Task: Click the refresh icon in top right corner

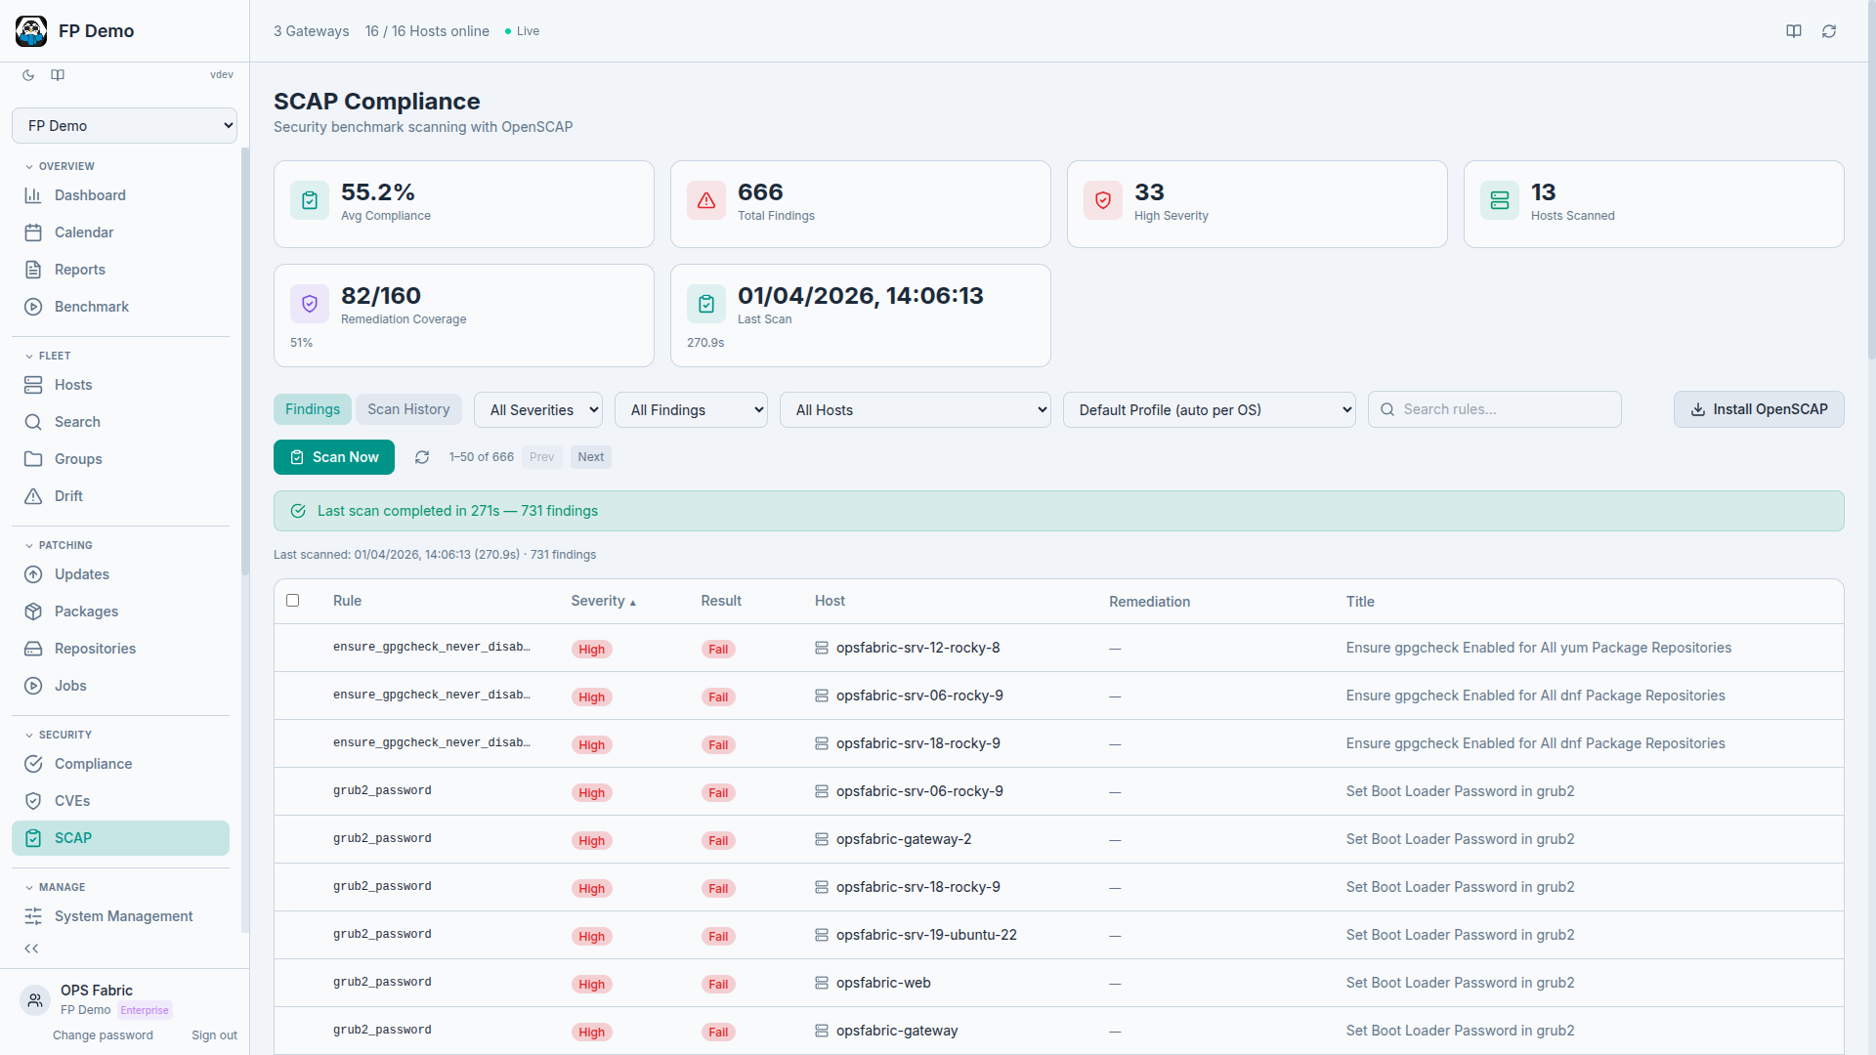Action: point(1828,30)
